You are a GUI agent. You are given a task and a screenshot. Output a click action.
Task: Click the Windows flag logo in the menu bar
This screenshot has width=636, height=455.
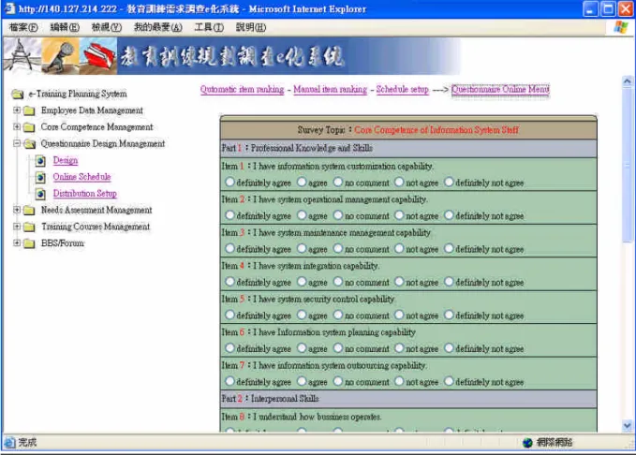pos(621,27)
